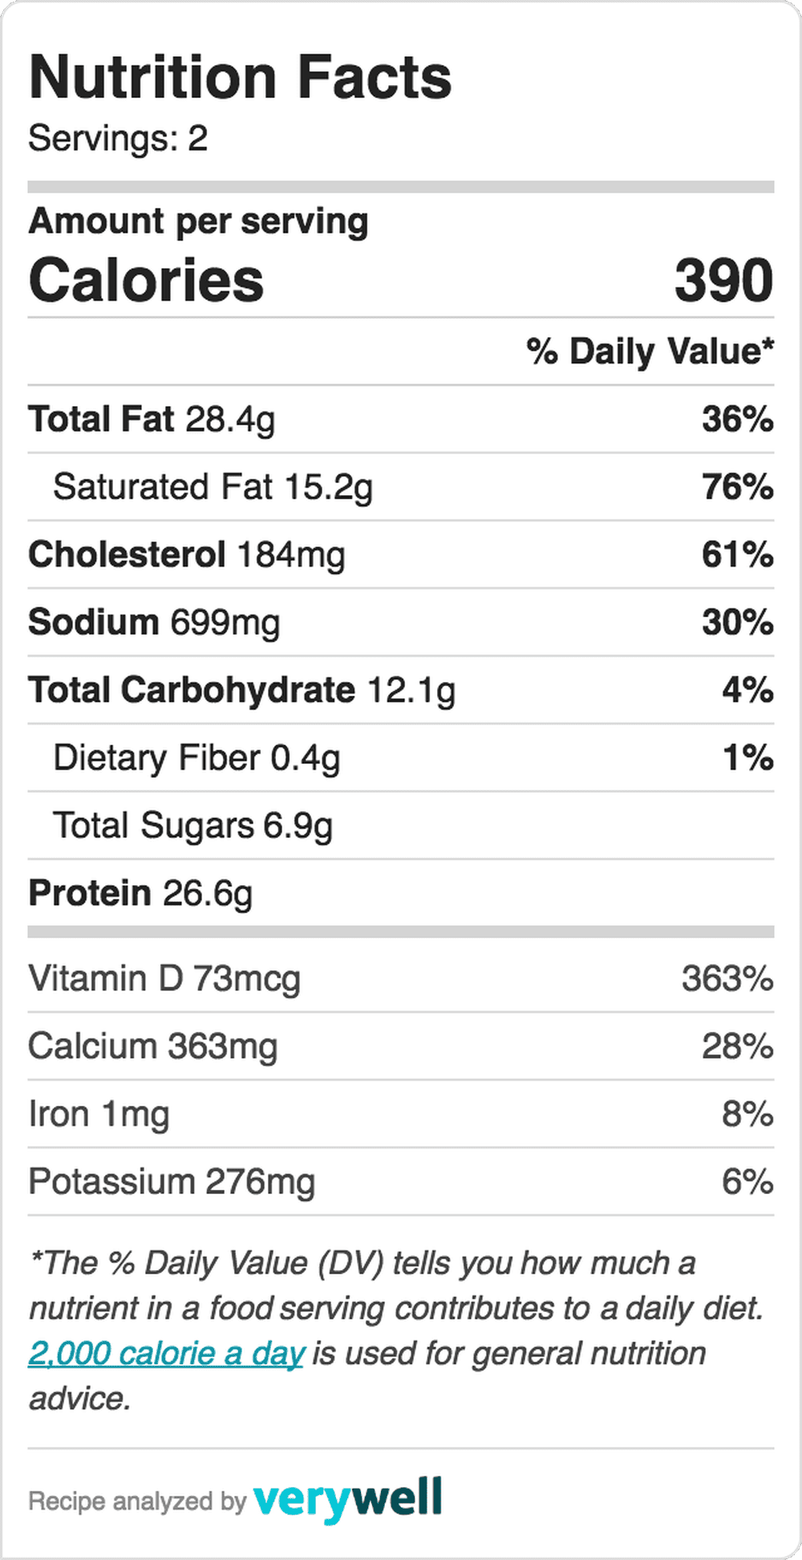This screenshot has height=1560, width=802.
Task: Click the Recipe analyzed by text
Action: [x=137, y=1501]
